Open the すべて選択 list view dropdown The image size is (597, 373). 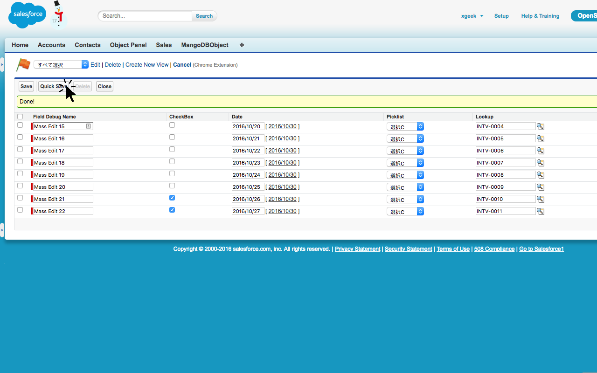(x=61, y=65)
